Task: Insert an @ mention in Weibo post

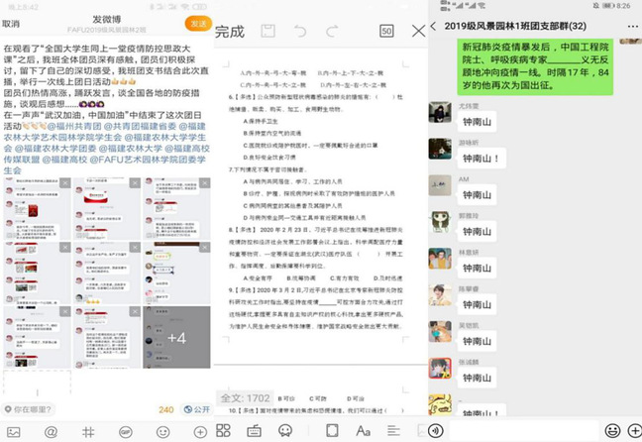Action: [51, 432]
